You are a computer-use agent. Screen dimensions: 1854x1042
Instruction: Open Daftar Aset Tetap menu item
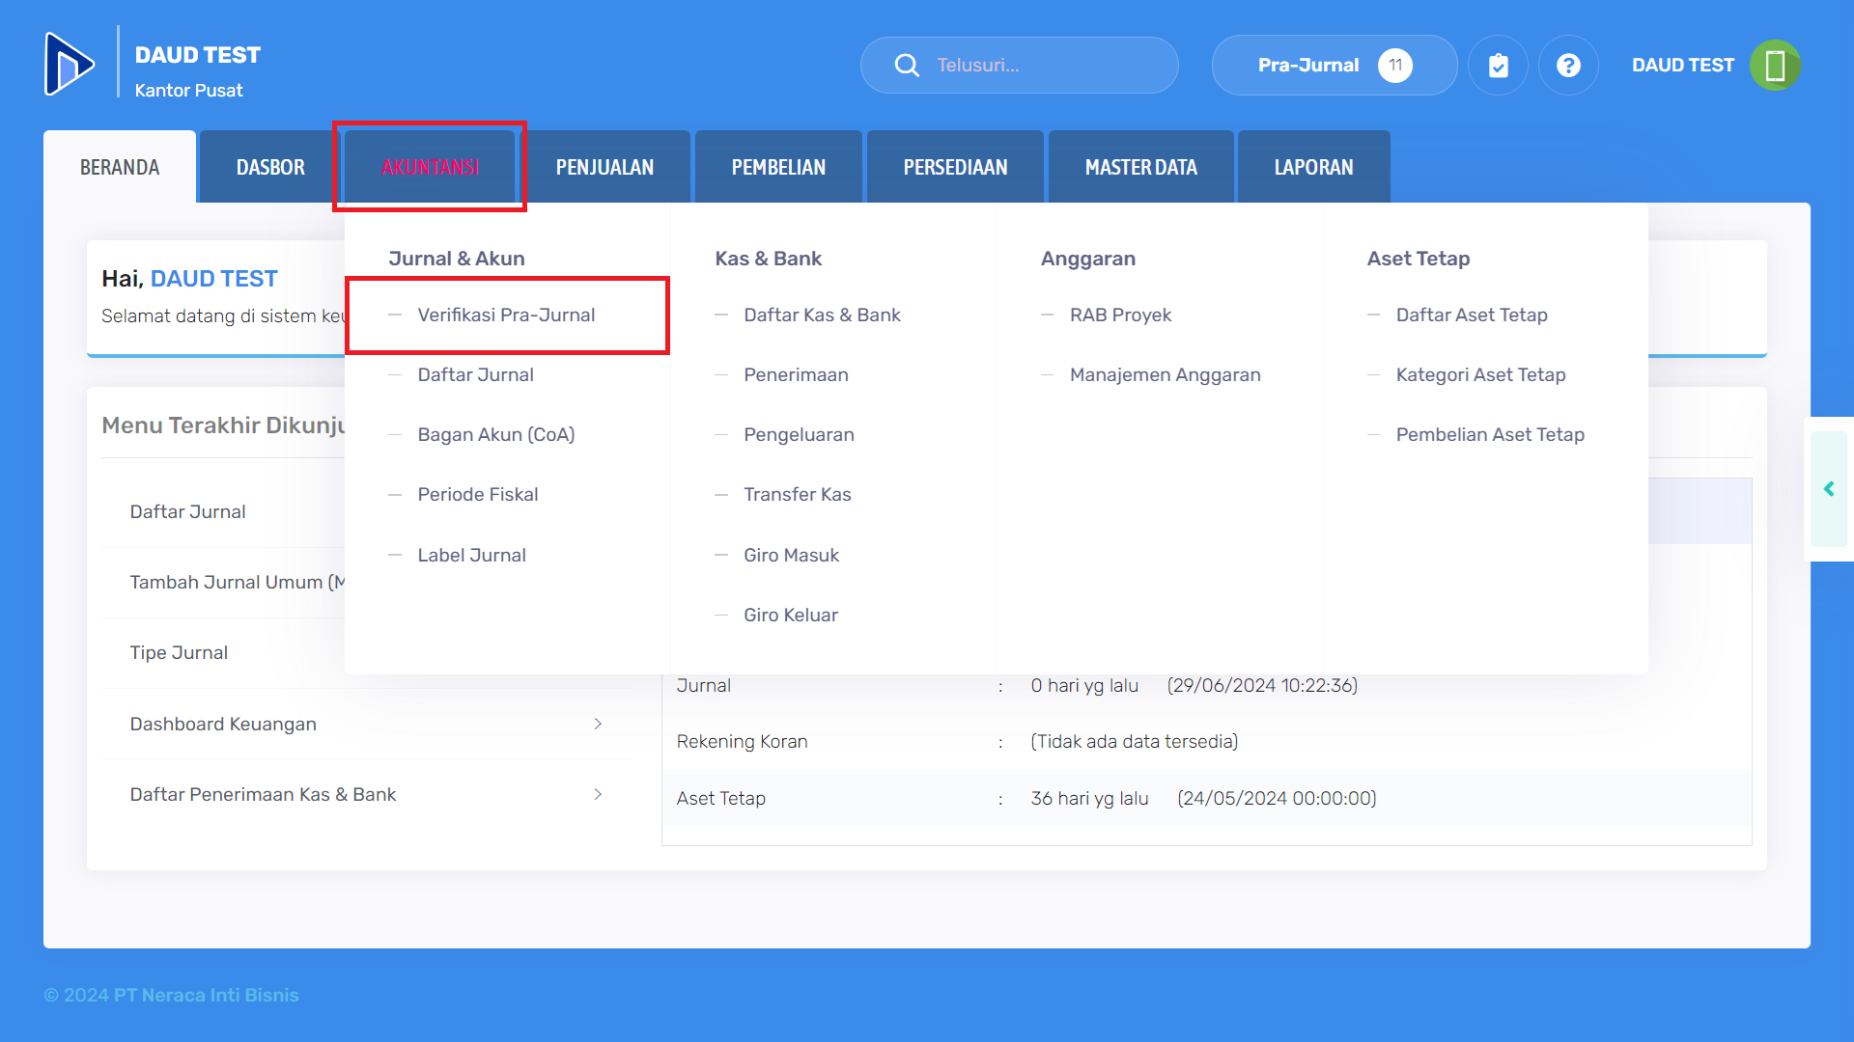[x=1472, y=315]
